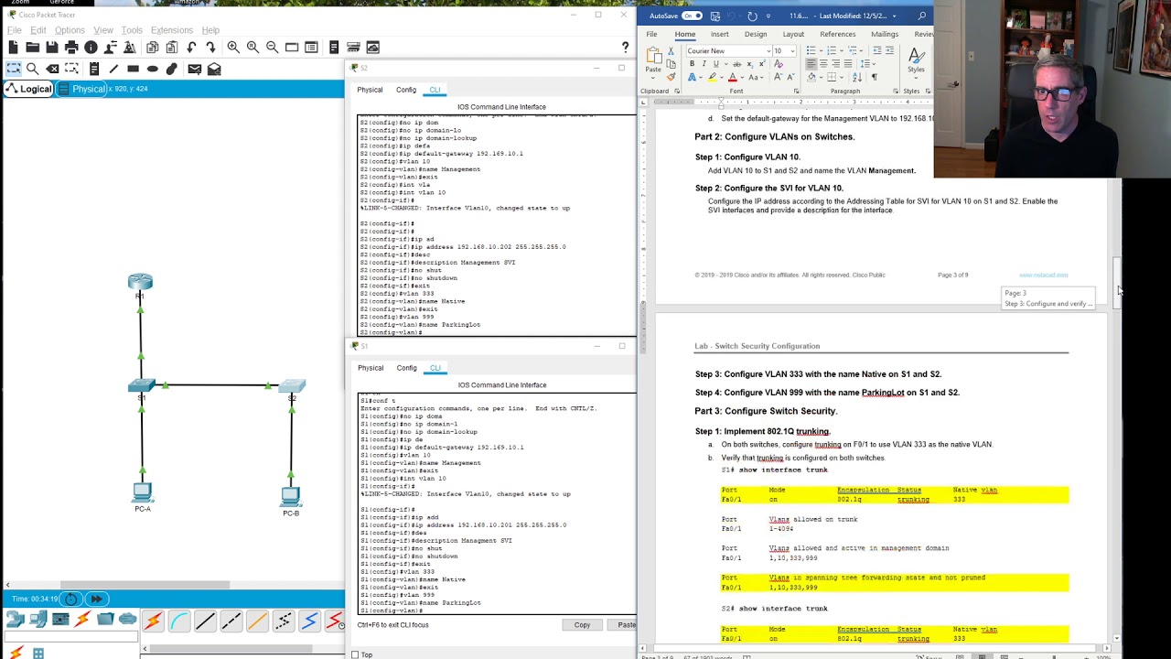Image resolution: width=1171 pixels, height=659 pixels.
Task: Expand Paste dropdown arrow in Word
Action: pos(653,78)
